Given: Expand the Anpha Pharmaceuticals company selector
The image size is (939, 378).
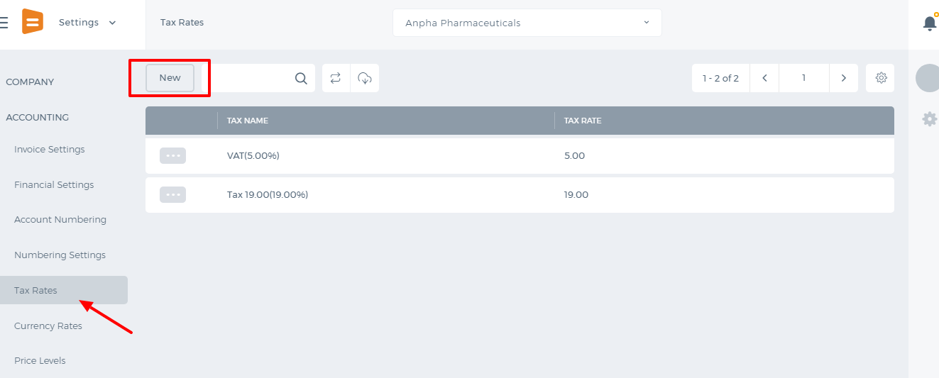Looking at the screenshot, I should (527, 23).
